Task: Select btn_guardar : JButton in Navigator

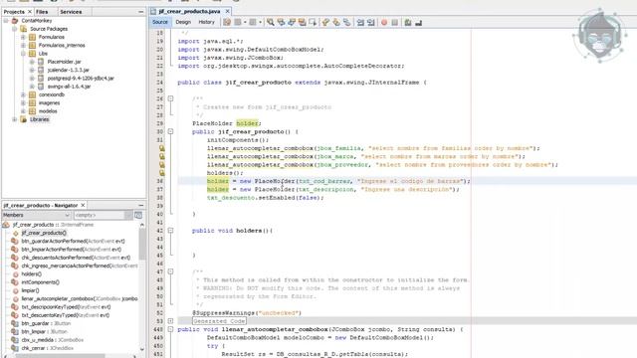Action: pyautogui.click(x=46, y=323)
